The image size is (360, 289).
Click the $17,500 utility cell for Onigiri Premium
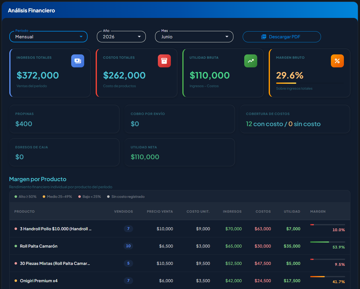click(x=292, y=281)
